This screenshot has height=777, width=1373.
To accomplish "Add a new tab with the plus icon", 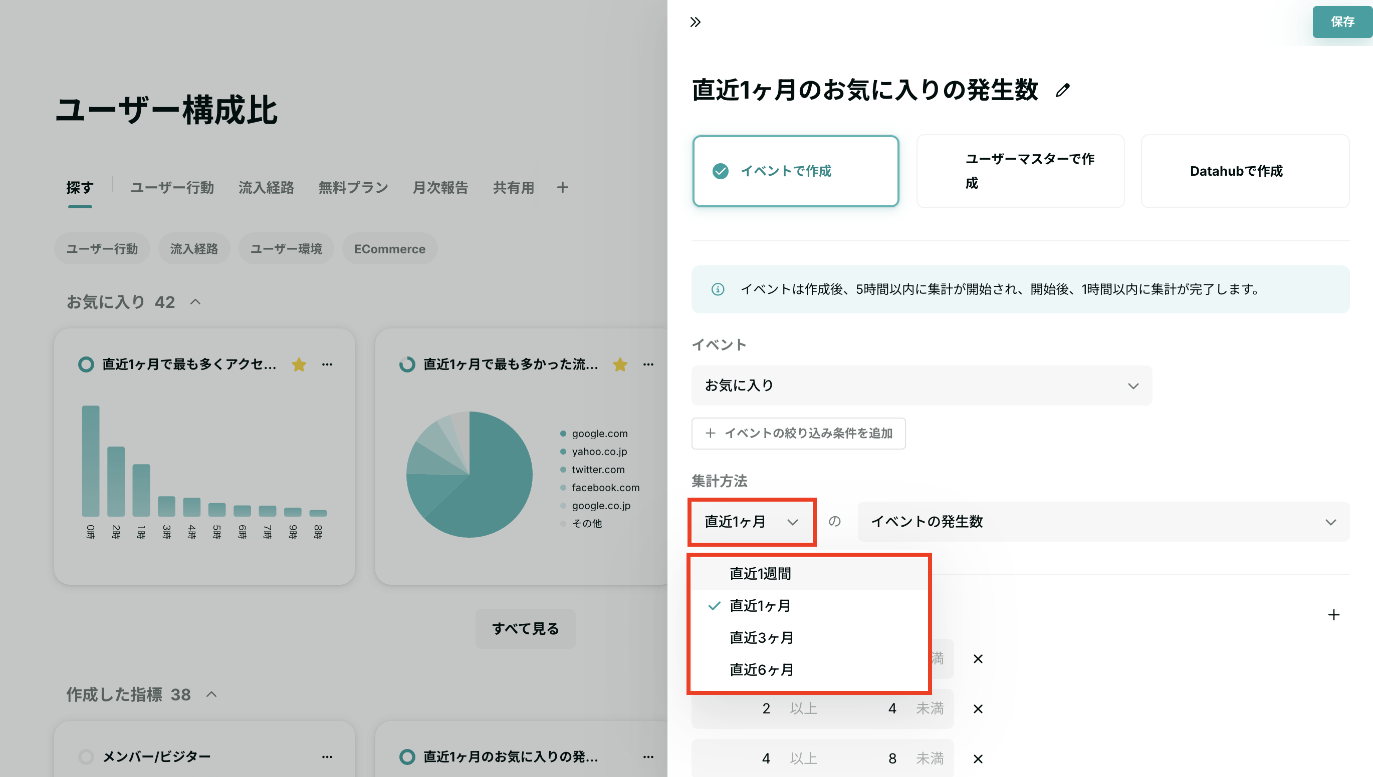I will coord(562,187).
